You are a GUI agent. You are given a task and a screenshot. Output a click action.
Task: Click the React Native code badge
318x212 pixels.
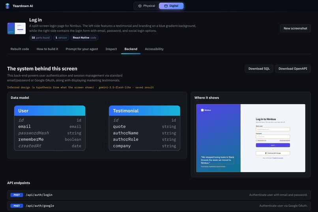[x=84, y=38]
